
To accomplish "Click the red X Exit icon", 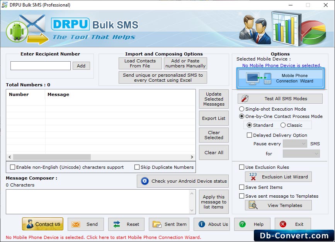I will 283,224.
